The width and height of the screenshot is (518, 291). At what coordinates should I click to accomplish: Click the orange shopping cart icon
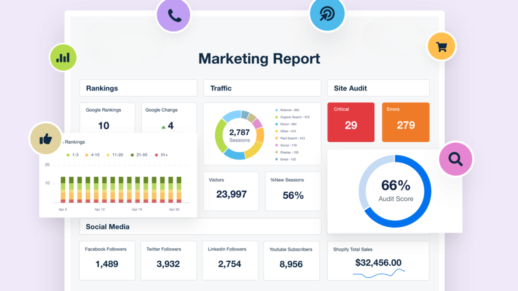coord(441,46)
